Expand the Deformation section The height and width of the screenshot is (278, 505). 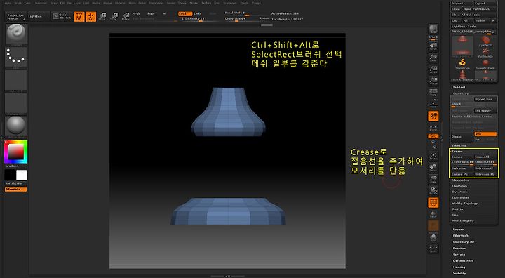[x=463, y=261]
